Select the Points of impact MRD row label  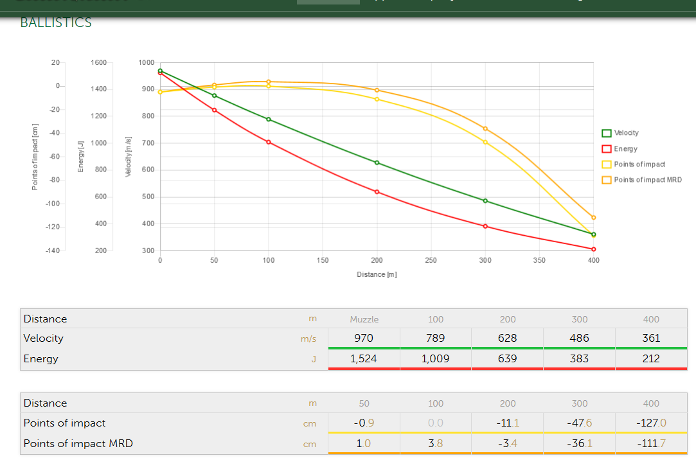coord(78,443)
